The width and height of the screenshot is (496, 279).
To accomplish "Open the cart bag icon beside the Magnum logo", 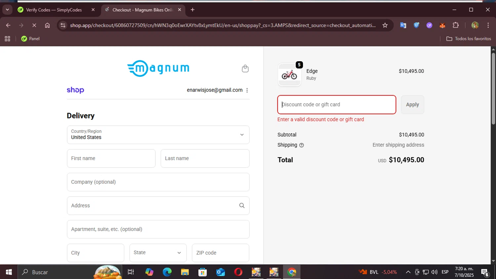I will (x=245, y=69).
